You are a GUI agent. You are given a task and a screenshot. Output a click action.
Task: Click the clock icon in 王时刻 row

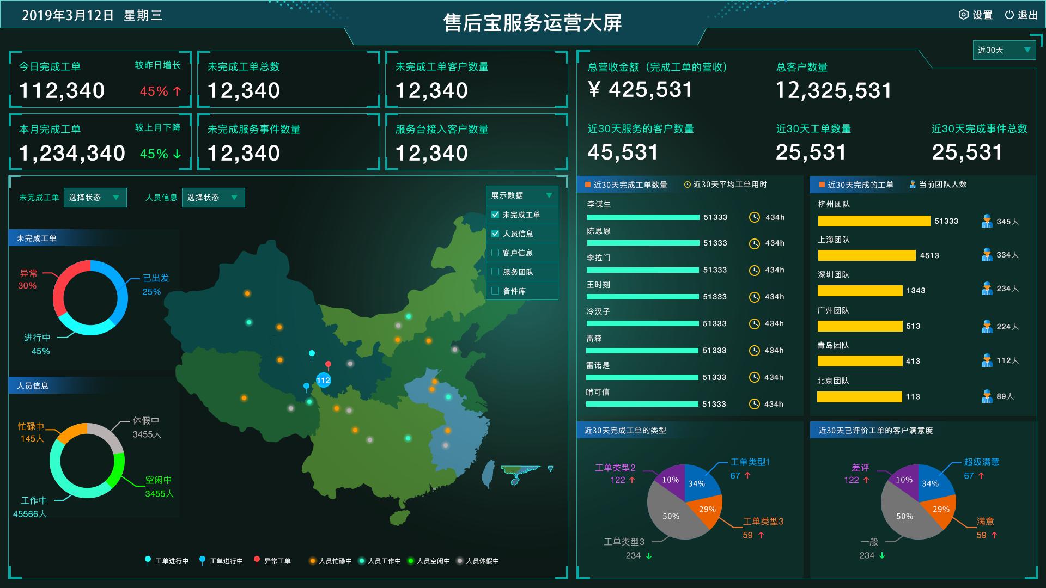[754, 297]
